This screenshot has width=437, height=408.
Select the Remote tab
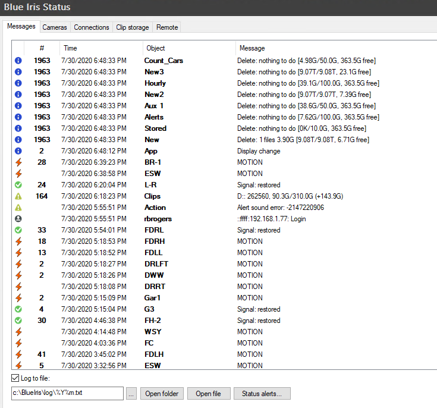166,27
